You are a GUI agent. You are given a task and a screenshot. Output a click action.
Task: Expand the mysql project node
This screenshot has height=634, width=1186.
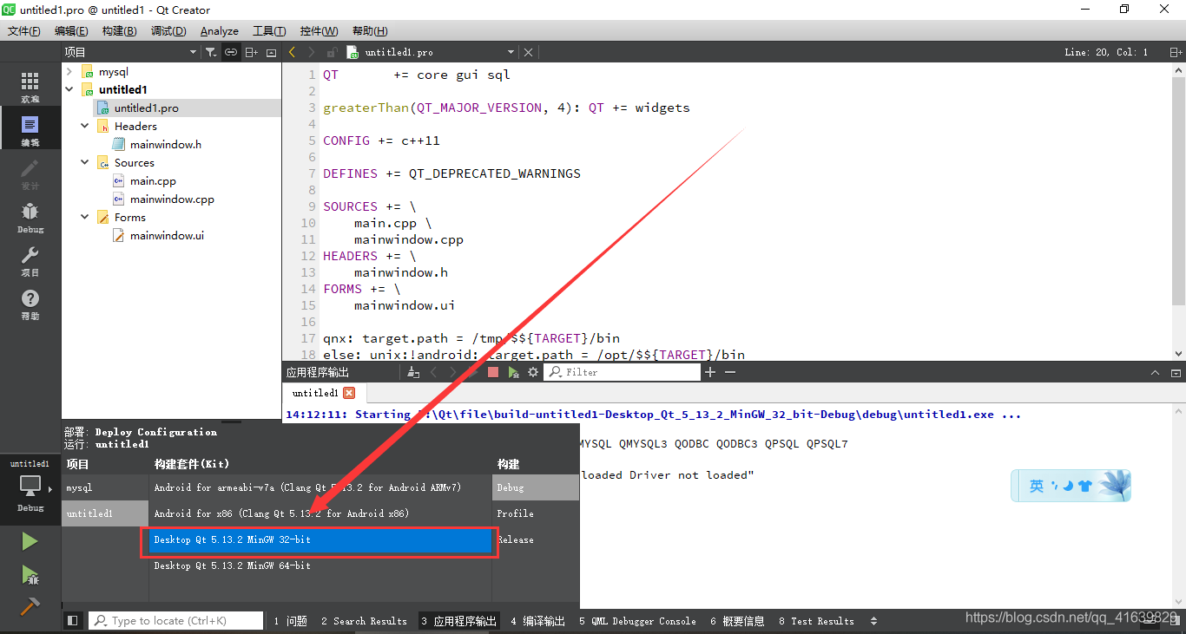(69, 72)
